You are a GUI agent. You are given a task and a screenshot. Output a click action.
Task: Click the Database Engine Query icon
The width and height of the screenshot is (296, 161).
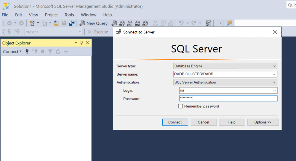(114, 23)
